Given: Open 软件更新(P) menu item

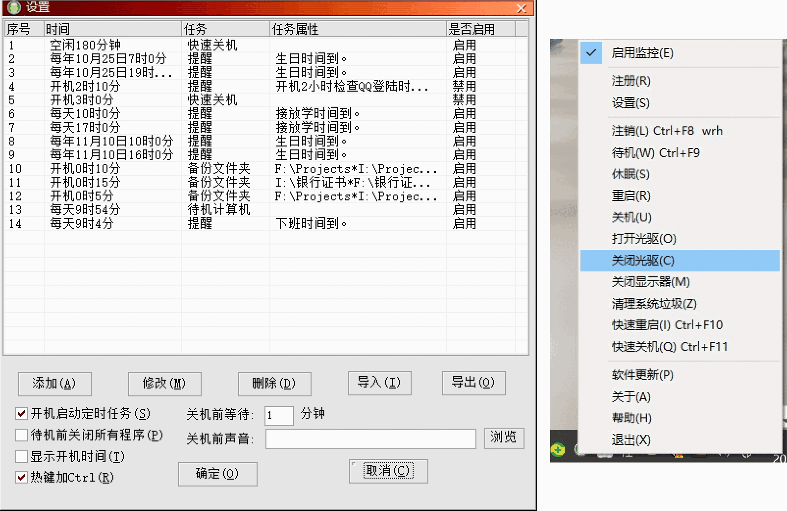Looking at the screenshot, I should [x=640, y=375].
